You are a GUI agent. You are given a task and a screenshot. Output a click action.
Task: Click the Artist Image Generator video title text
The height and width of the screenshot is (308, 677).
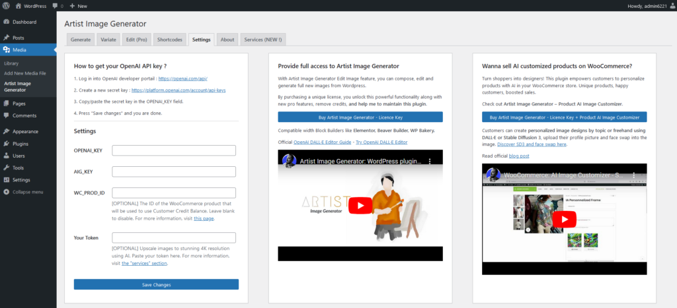coord(360,162)
